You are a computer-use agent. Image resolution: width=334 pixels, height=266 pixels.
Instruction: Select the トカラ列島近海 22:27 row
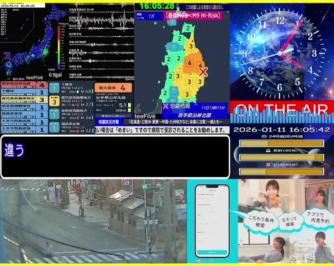(x=24, y=130)
